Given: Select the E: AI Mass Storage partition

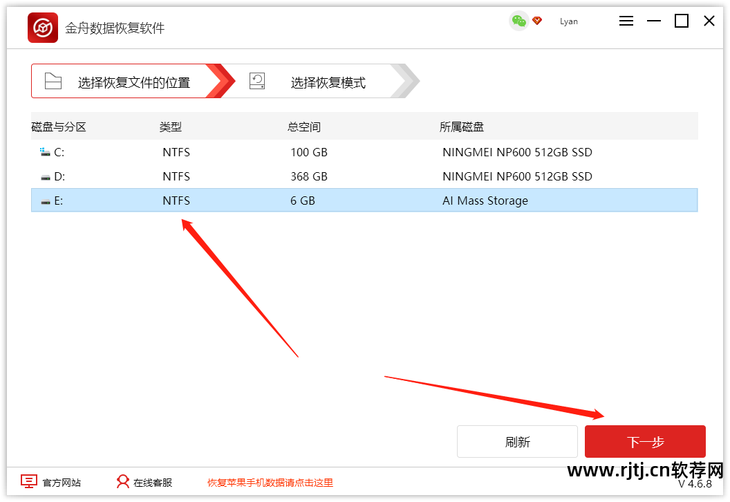Looking at the screenshot, I should tap(277, 201).
